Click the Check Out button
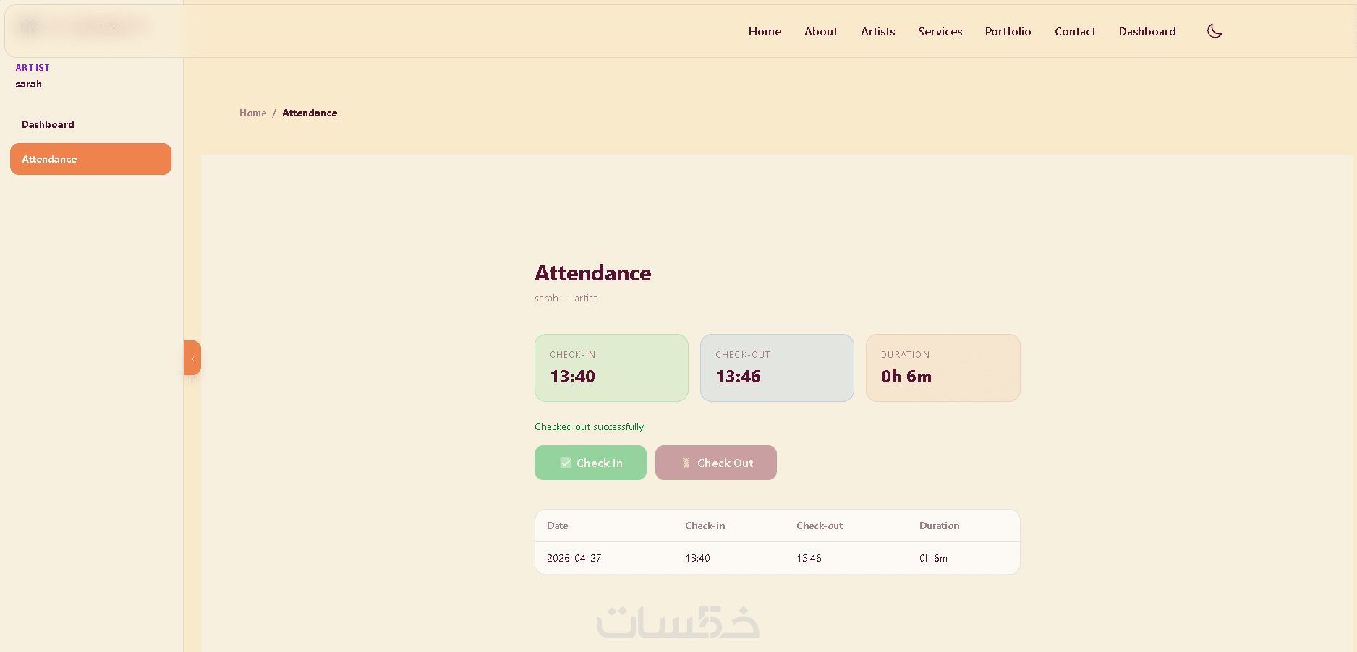The image size is (1357, 652). 716,463
